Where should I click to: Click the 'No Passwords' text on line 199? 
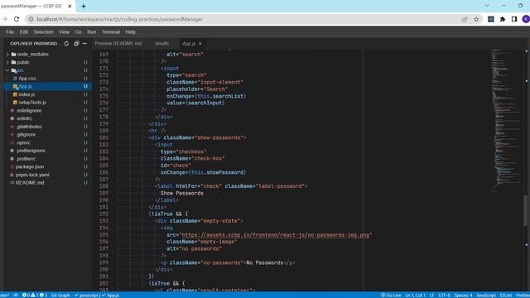(265, 263)
